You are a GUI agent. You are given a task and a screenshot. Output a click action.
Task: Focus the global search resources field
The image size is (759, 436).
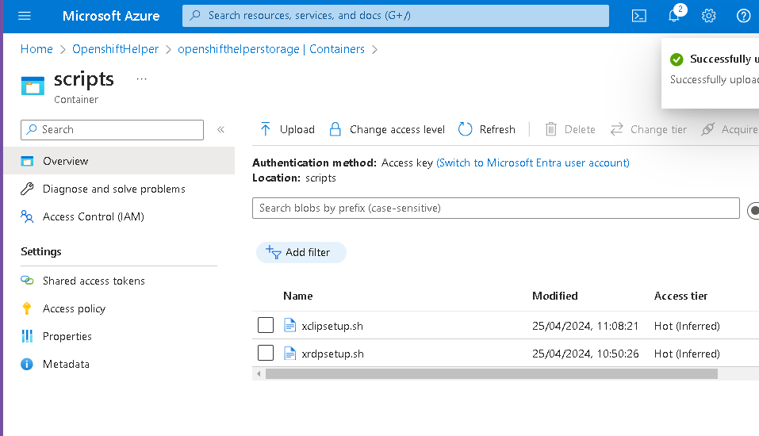pos(396,16)
